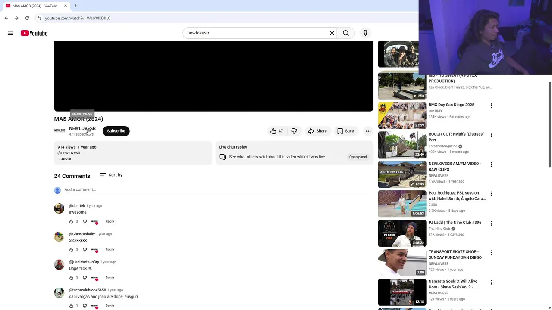Open options for TRANSPORT SKATE SHOP video
The height and width of the screenshot is (310, 552).
tap(491, 253)
